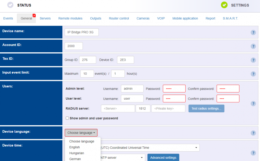Expand the Choose language dropdown button
Screen dimensions: 260x161
(x=81, y=133)
